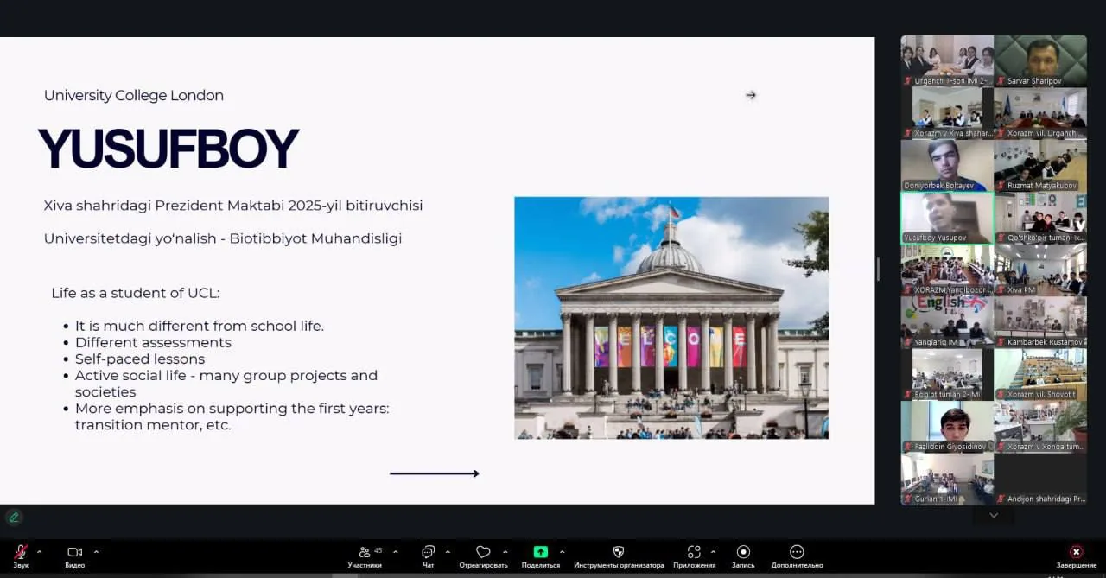Click the red Завершение end meeting button
The height and width of the screenshot is (578, 1106).
point(1076,556)
